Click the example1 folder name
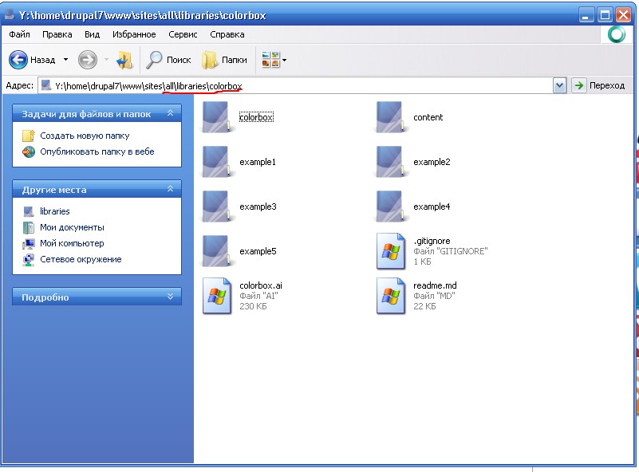The image size is (639, 472). [x=258, y=162]
